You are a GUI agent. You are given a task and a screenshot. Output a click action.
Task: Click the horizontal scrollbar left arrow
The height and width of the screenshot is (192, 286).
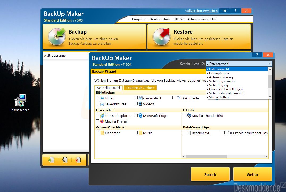(184, 156)
